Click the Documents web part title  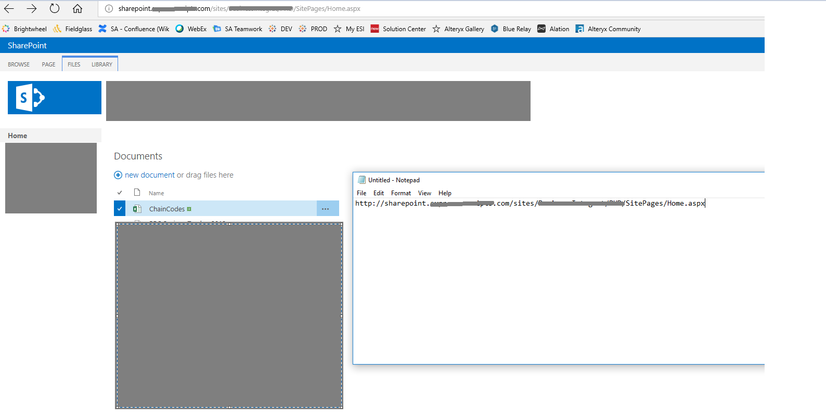point(138,156)
